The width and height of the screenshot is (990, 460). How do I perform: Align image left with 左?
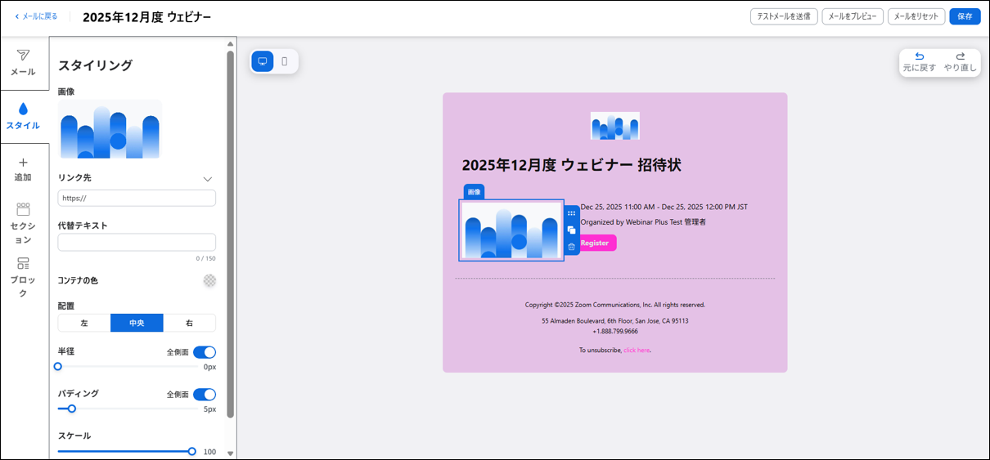pyautogui.click(x=84, y=323)
